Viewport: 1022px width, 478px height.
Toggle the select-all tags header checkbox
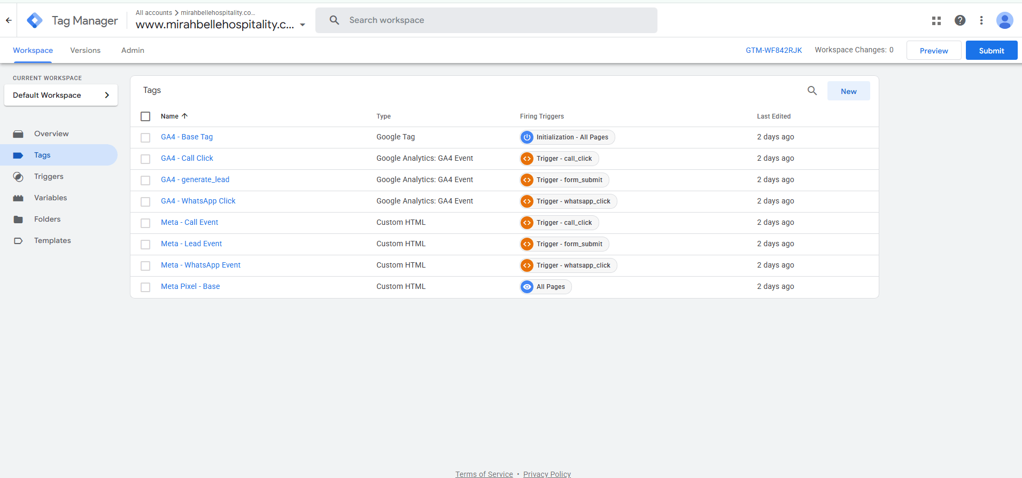point(145,116)
